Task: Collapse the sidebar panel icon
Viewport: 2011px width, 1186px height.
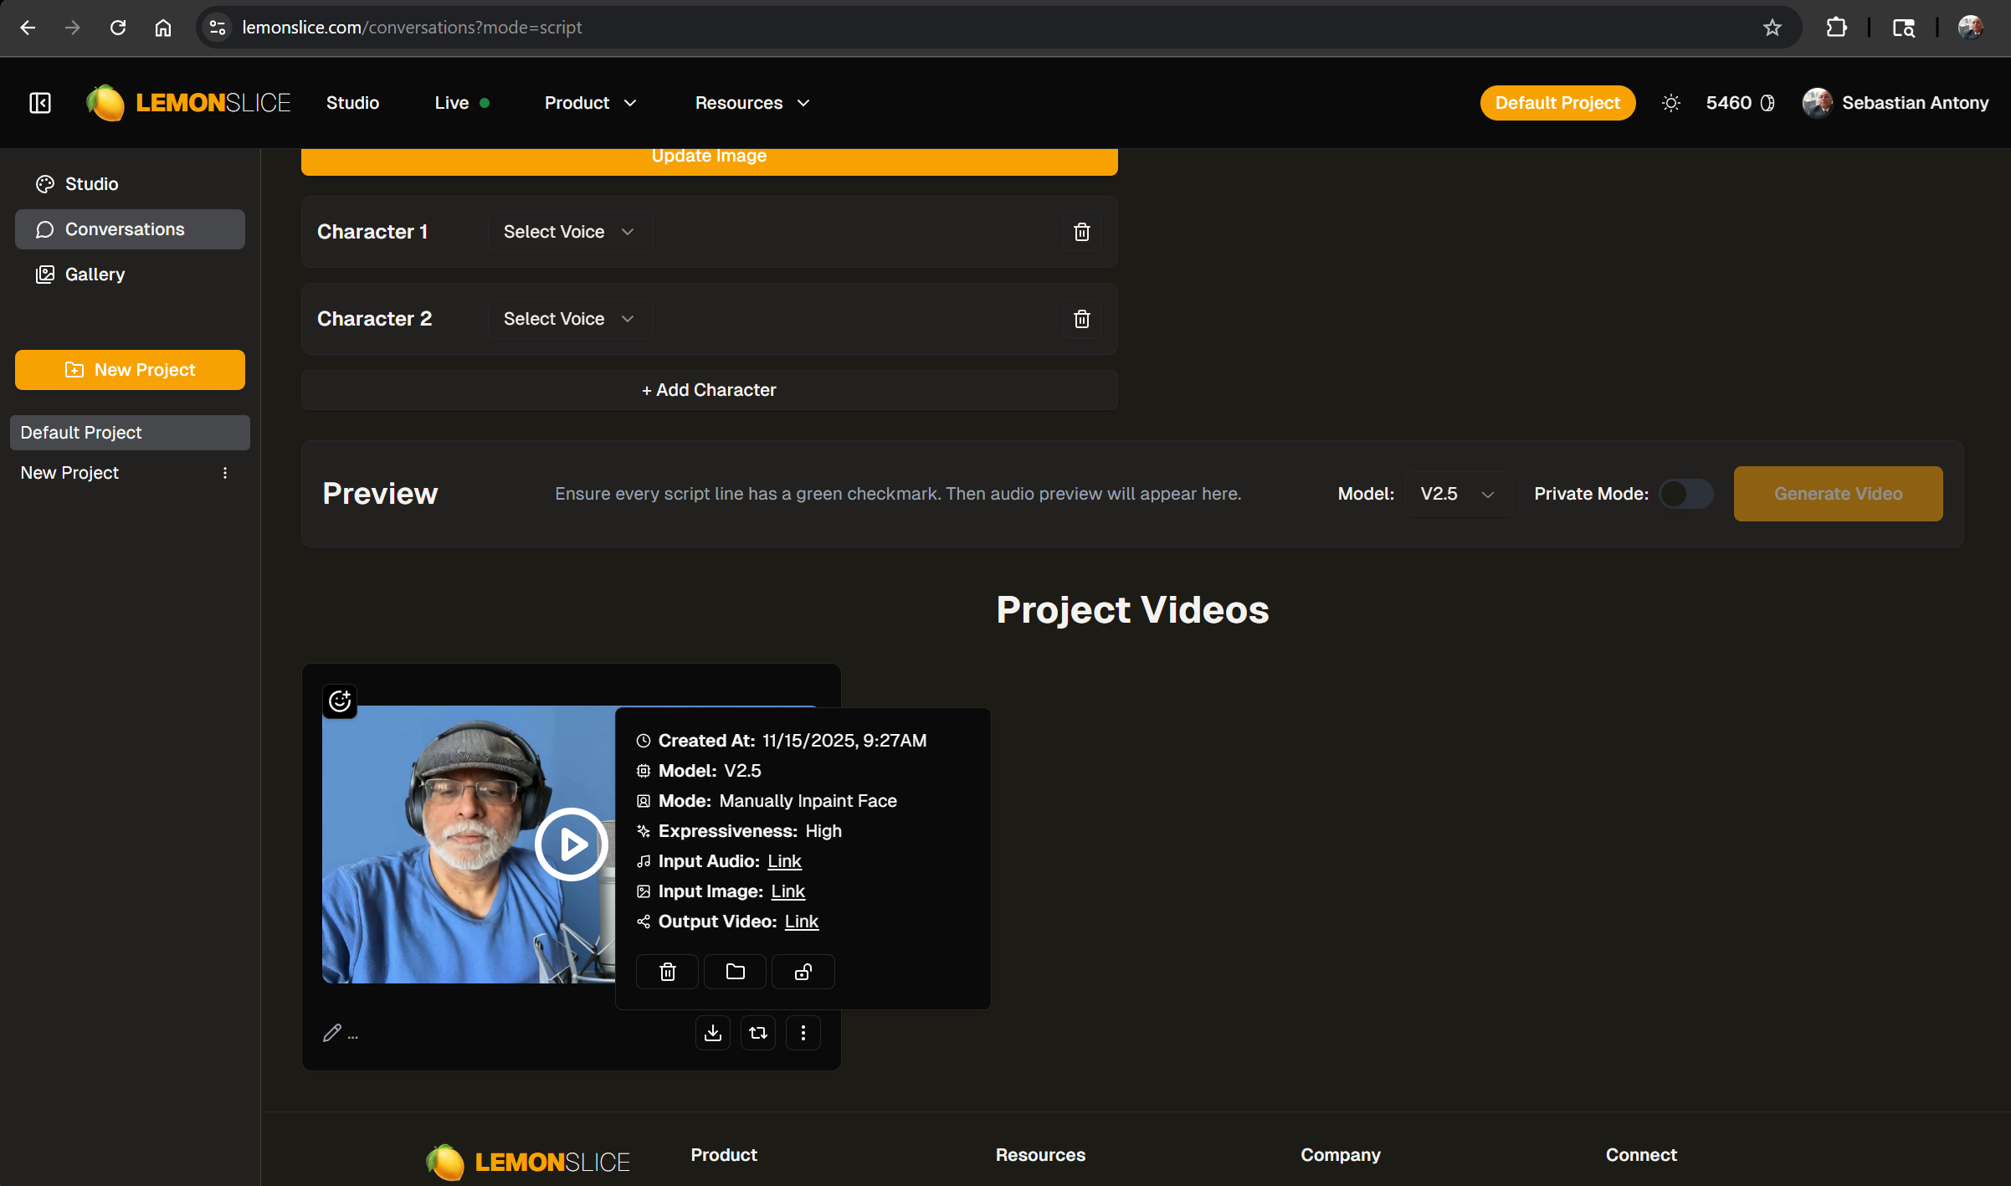Action: click(40, 103)
